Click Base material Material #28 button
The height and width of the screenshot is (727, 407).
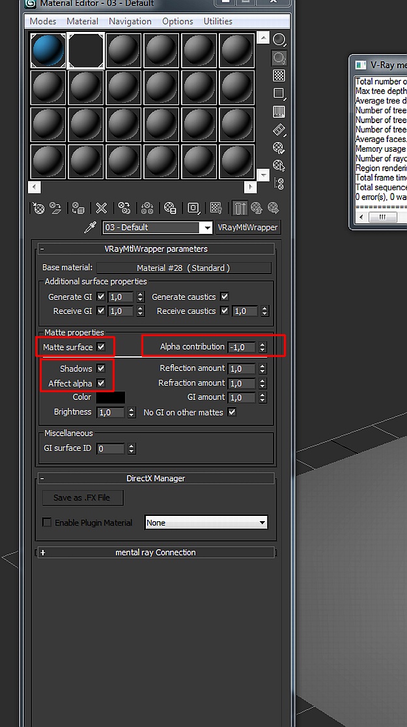[184, 268]
